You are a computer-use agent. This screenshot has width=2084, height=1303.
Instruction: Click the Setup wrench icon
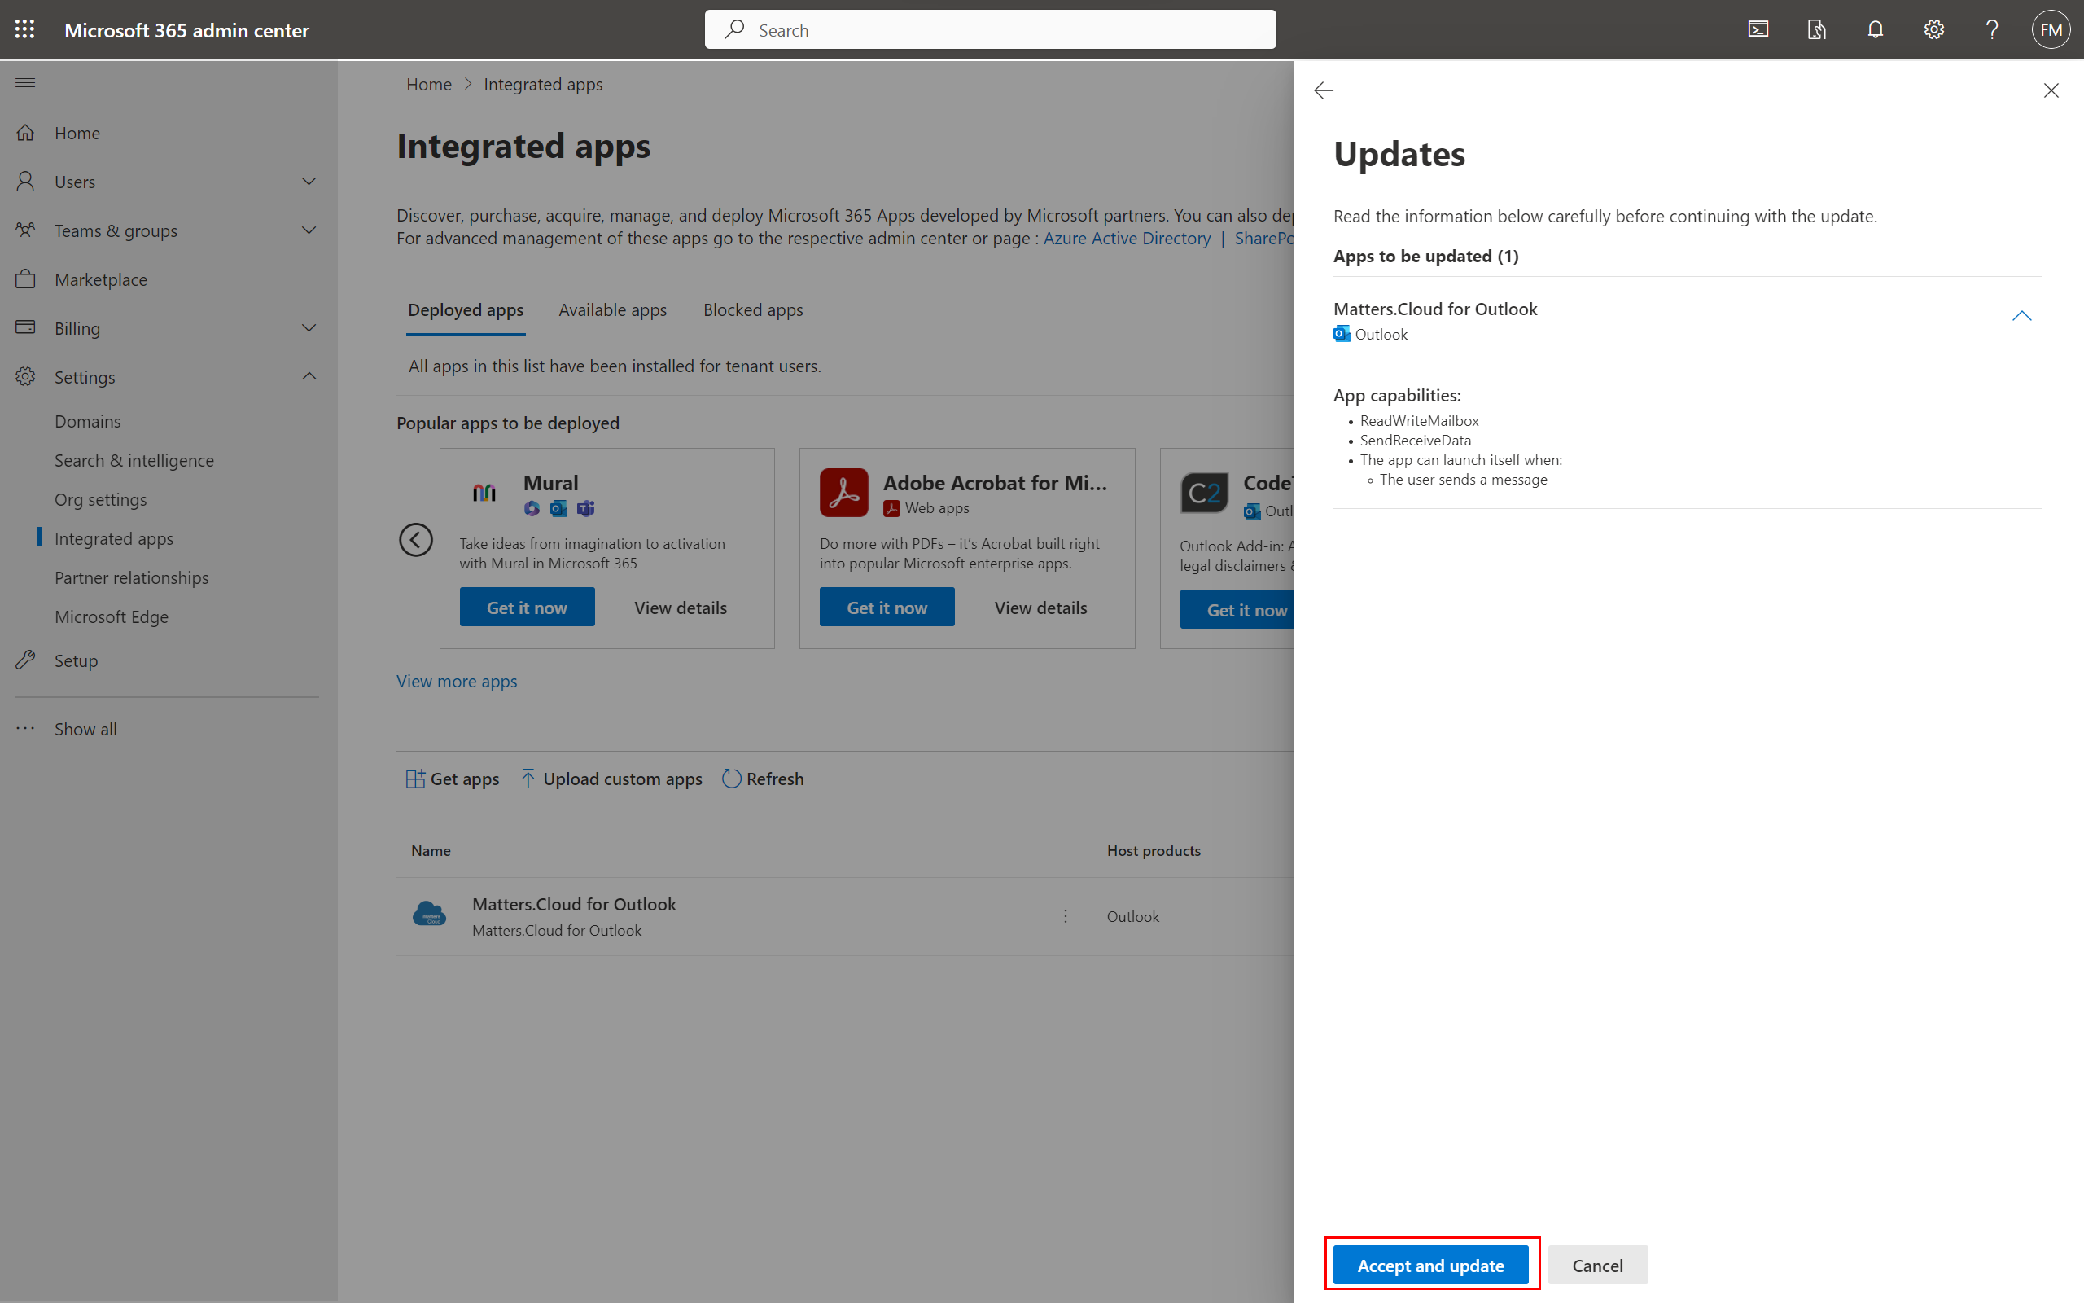click(26, 660)
